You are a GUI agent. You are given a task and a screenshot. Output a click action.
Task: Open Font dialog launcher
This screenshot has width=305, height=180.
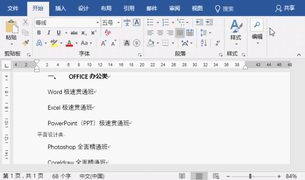coord(140,55)
